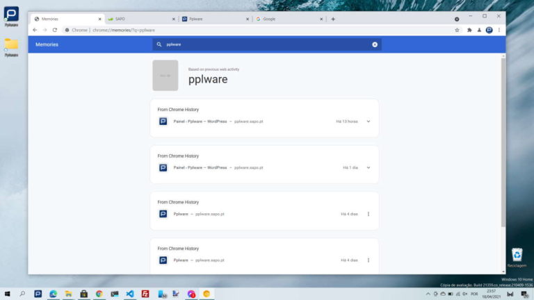Image resolution: width=534 pixels, height=300 pixels.
Task: Open the Windows Start menu
Action: (x=8, y=294)
